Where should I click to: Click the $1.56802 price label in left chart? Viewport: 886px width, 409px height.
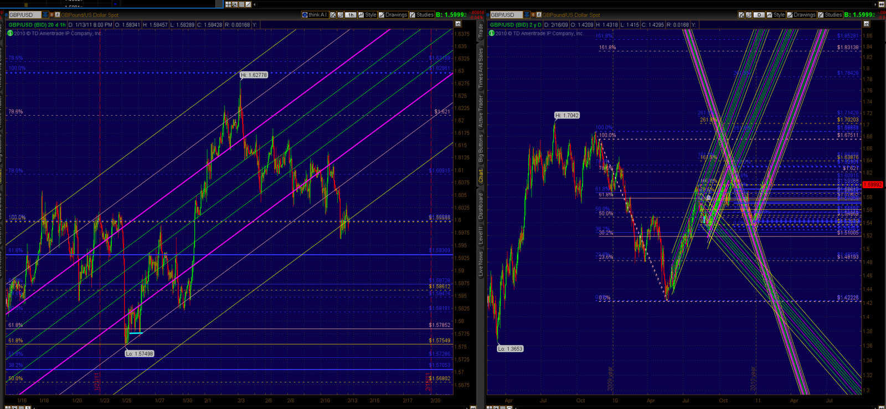click(x=440, y=379)
